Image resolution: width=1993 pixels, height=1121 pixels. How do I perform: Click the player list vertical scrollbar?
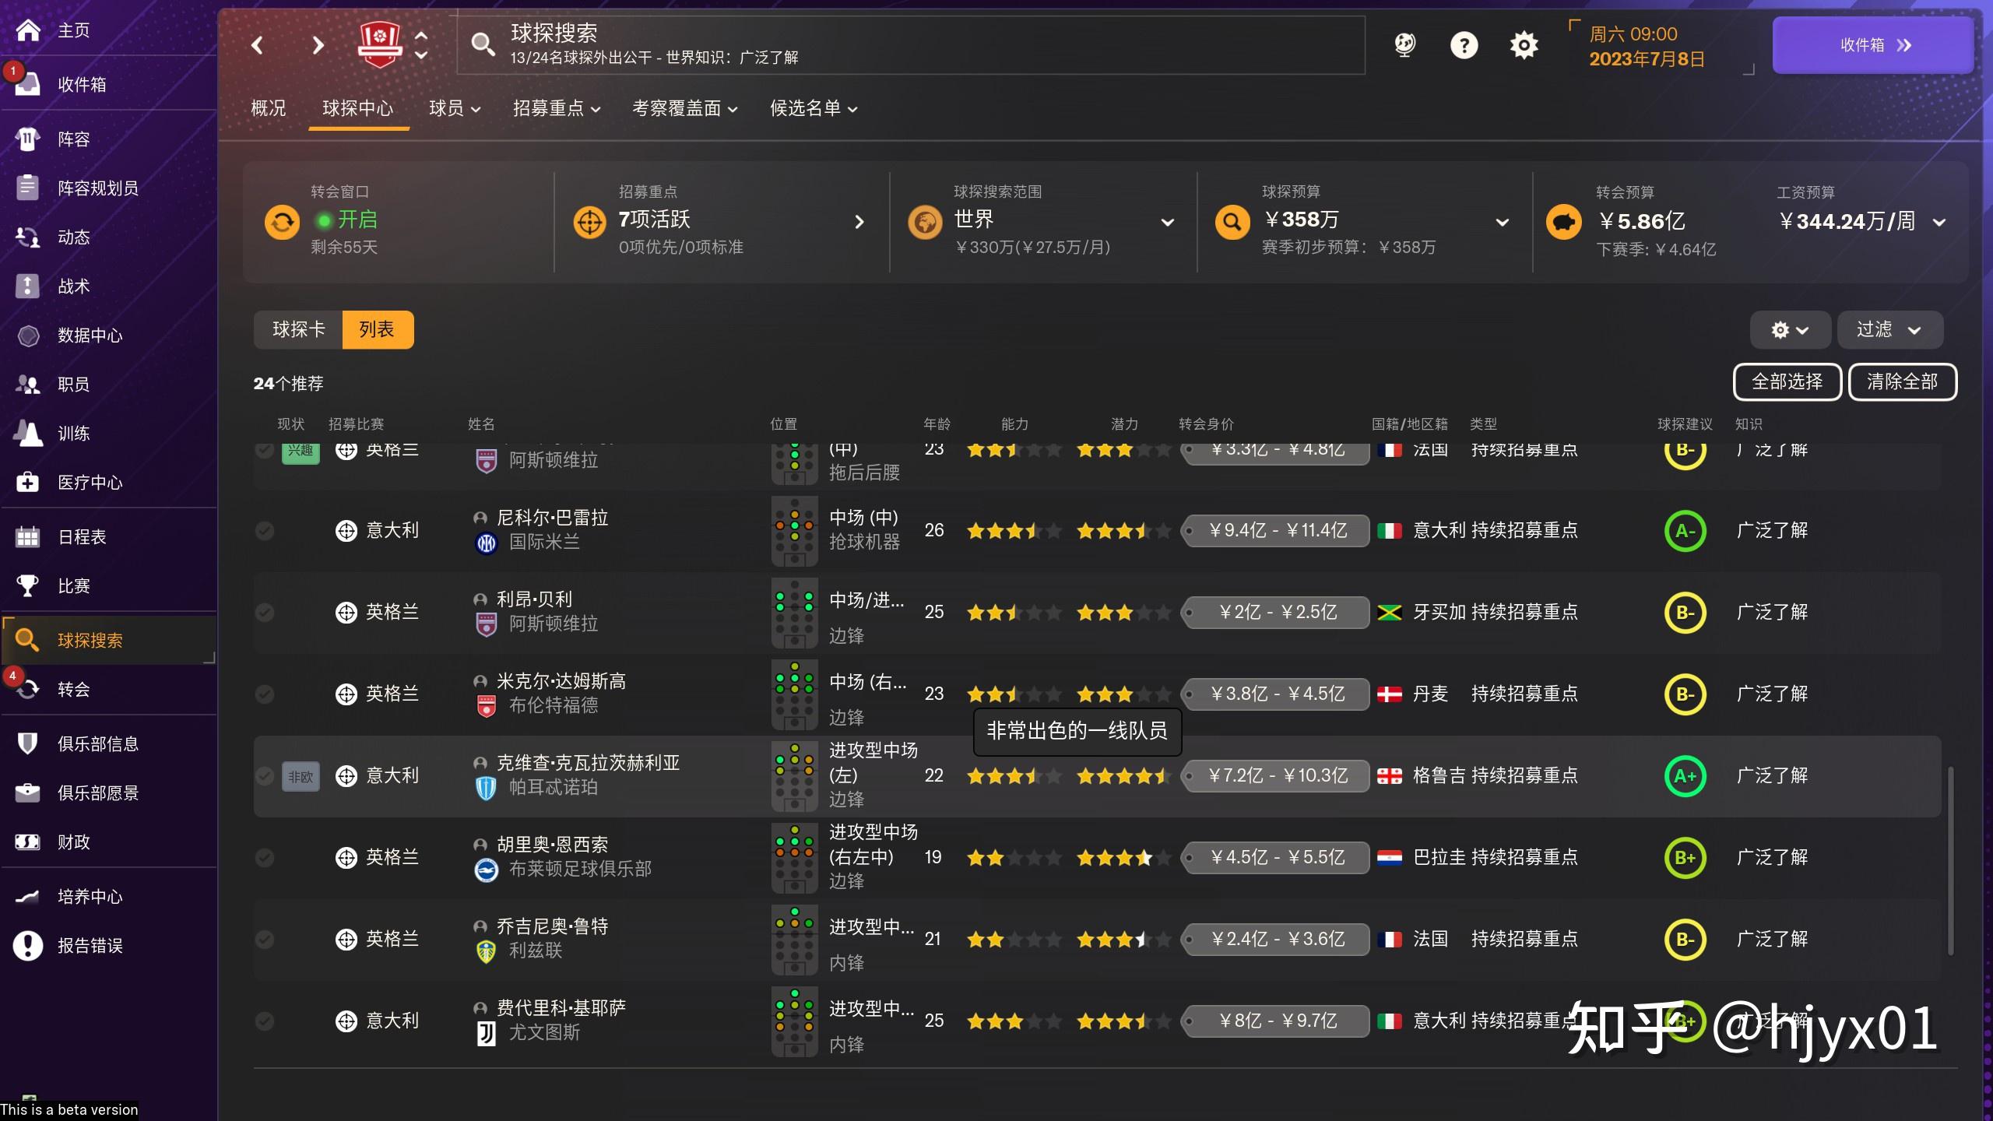click(x=1950, y=860)
